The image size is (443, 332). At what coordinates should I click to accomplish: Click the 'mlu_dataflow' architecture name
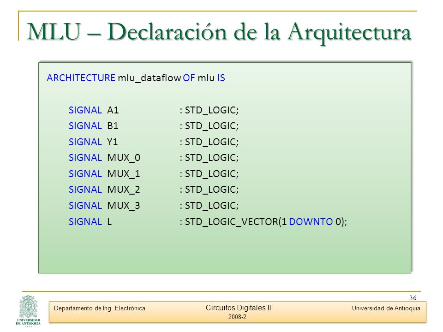149,78
